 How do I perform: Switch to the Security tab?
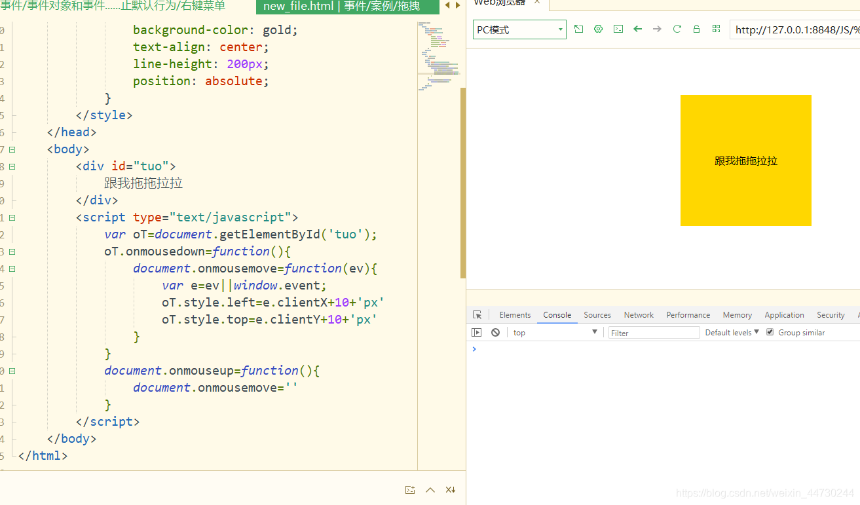pyautogui.click(x=831, y=315)
